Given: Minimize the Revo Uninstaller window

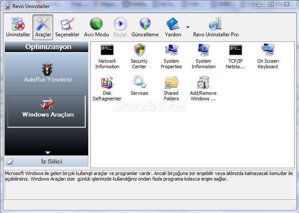Looking at the screenshot, I should (259, 4).
